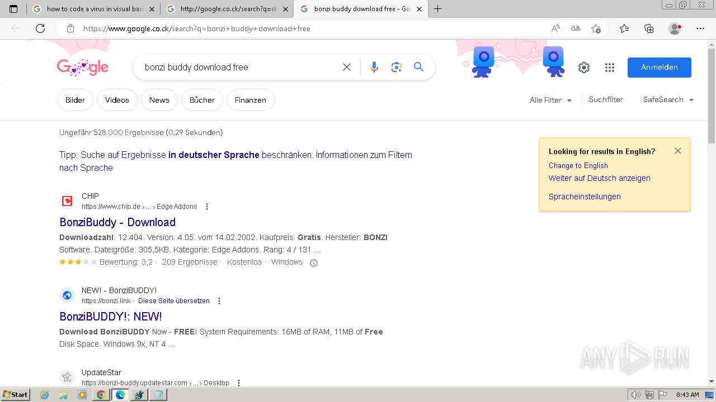This screenshot has height=402, width=716.
Task: Filter results by News
Action: (x=159, y=100)
